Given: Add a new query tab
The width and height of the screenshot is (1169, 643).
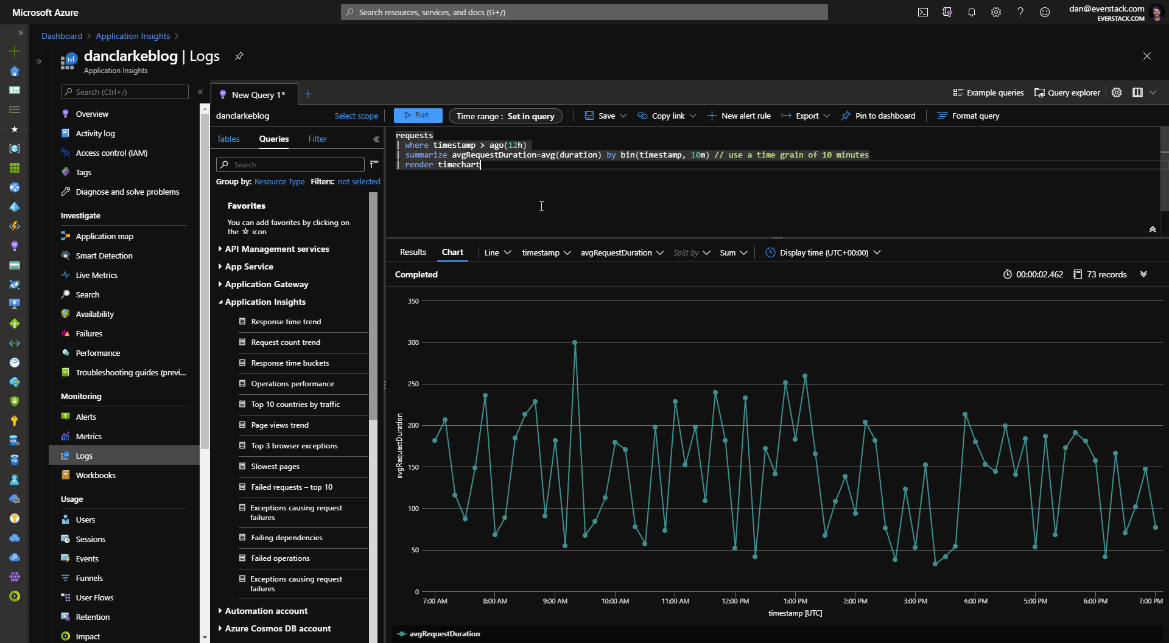Looking at the screenshot, I should coord(308,94).
